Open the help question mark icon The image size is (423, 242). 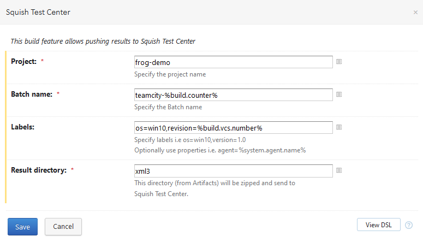click(409, 225)
